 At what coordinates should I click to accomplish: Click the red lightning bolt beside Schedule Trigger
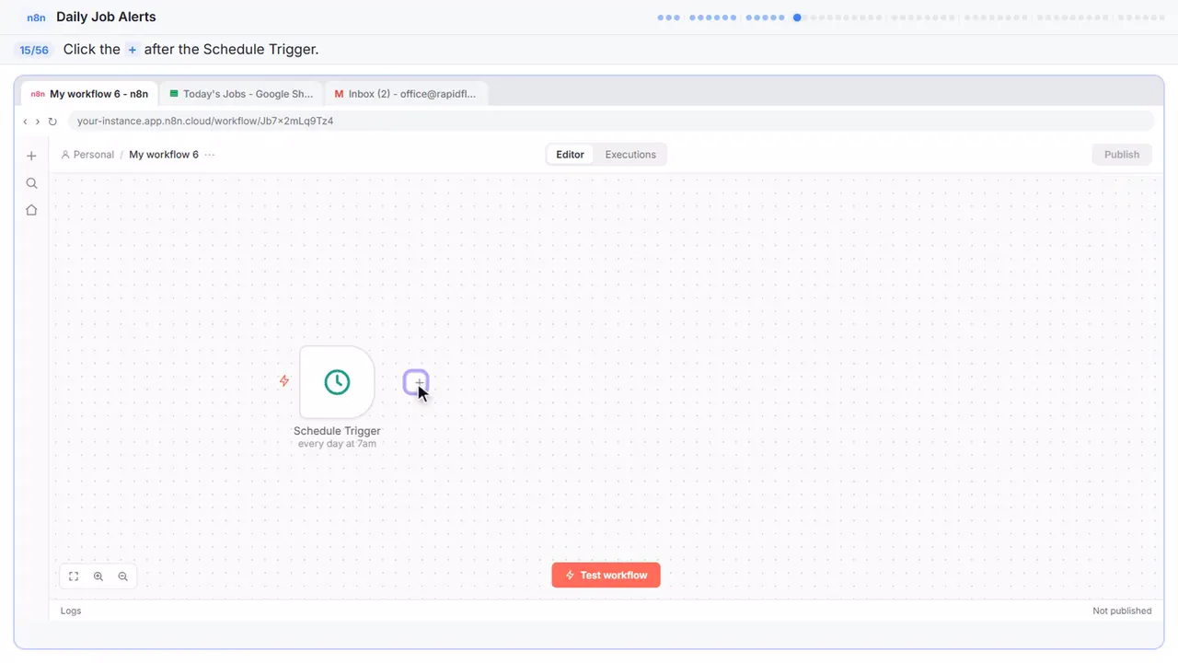coord(284,381)
